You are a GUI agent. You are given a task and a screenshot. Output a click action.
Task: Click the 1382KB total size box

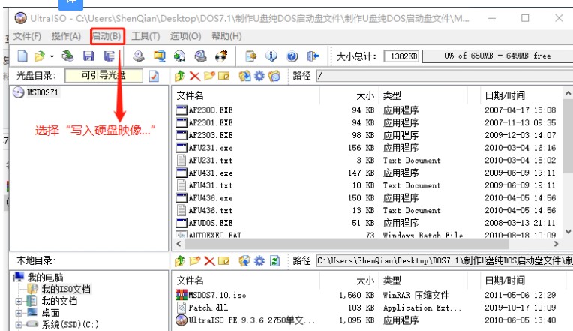[x=401, y=56]
